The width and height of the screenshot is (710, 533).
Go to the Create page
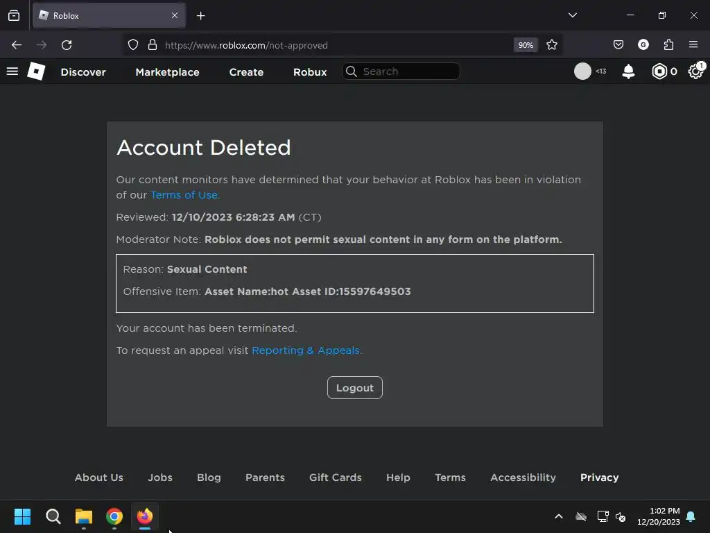pyautogui.click(x=246, y=72)
